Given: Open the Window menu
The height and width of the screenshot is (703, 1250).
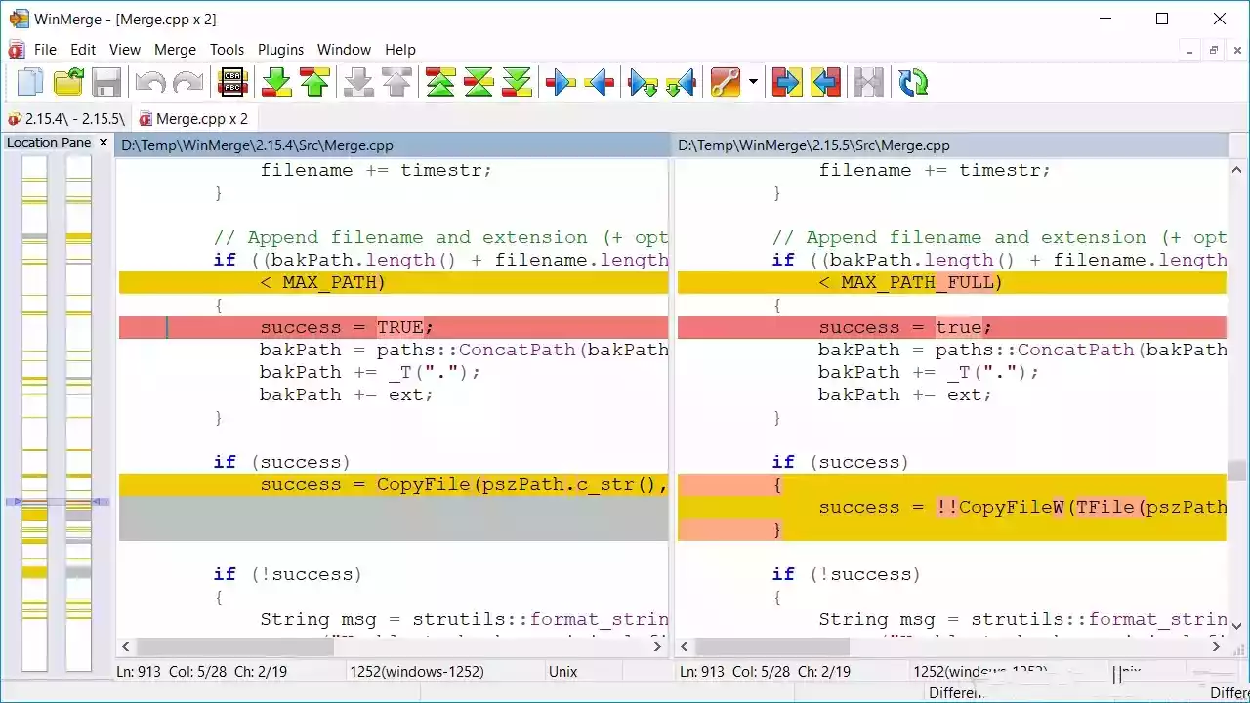Looking at the screenshot, I should 344,49.
